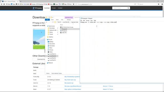The width and height of the screenshot is (164, 92).
Task: Click the Name column header in Explorer
Action: (61, 25)
